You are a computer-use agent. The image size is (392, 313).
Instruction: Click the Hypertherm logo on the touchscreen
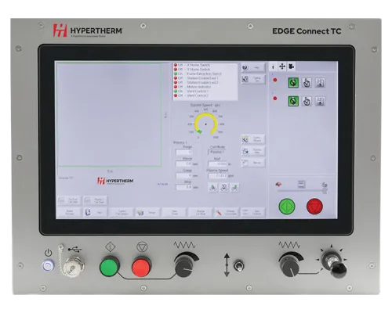pos(115,181)
